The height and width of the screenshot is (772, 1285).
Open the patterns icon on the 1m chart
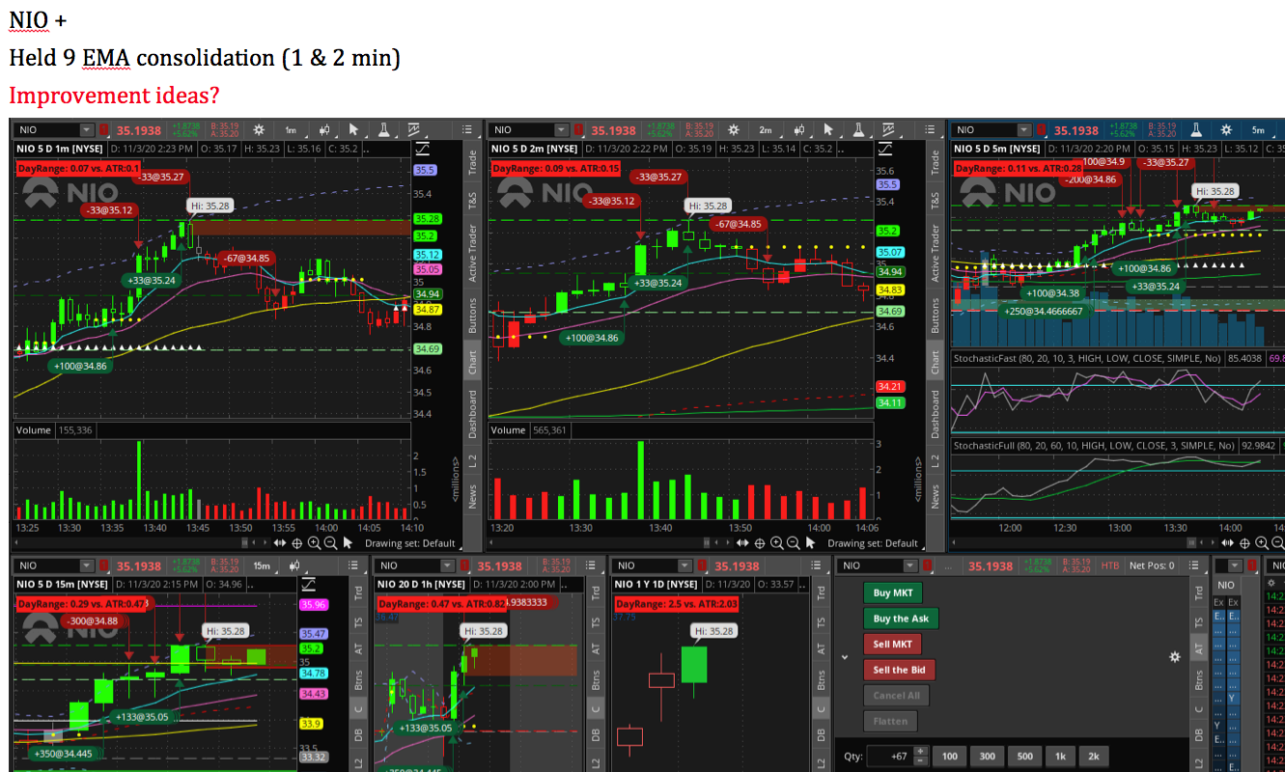pos(414,130)
